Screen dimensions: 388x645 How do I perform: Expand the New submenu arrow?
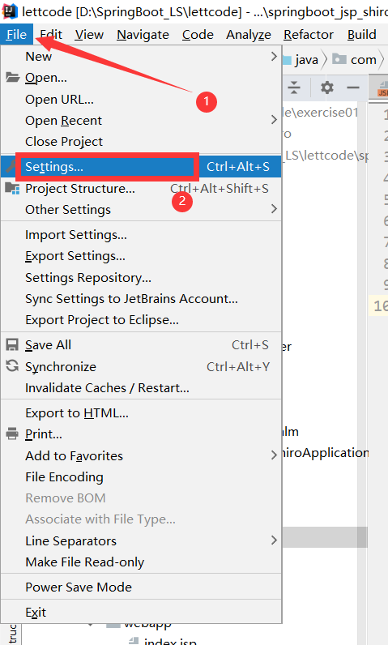[274, 57]
